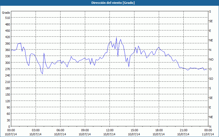219x137 pixels.
Task: Click the 150 degree axis label
Action: pyautogui.click(x=8, y=95)
